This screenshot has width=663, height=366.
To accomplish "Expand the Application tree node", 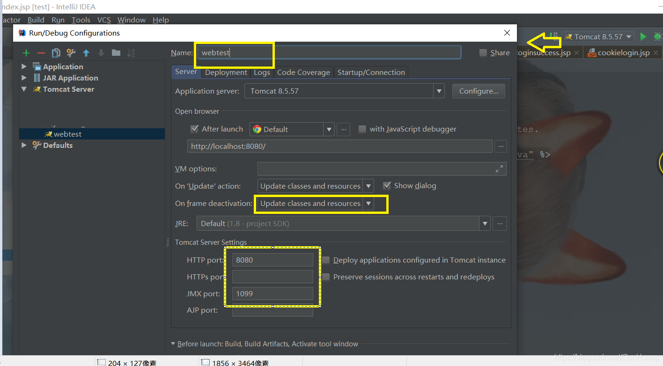I will pyautogui.click(x=24, y=67).
